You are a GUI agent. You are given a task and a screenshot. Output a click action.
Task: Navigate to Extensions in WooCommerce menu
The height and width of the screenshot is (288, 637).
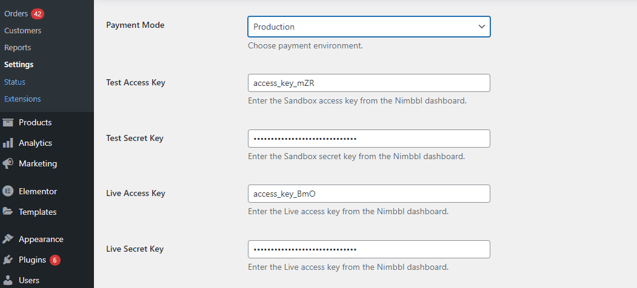(x=22, y=99)
